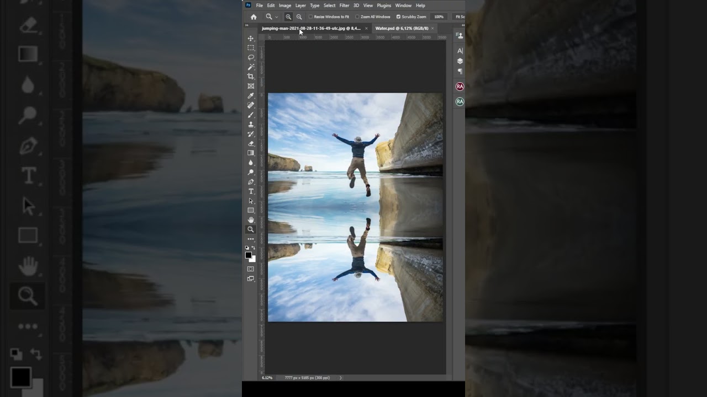Select the Pen tool
Screen dimensions: 707x397
(251, 181)
